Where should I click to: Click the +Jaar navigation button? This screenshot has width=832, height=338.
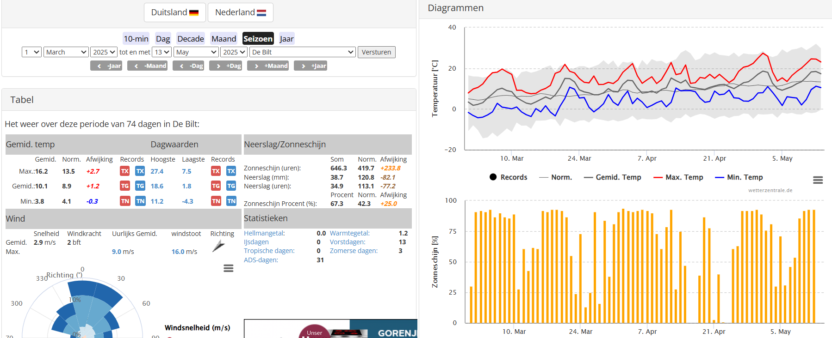[310, 66]
